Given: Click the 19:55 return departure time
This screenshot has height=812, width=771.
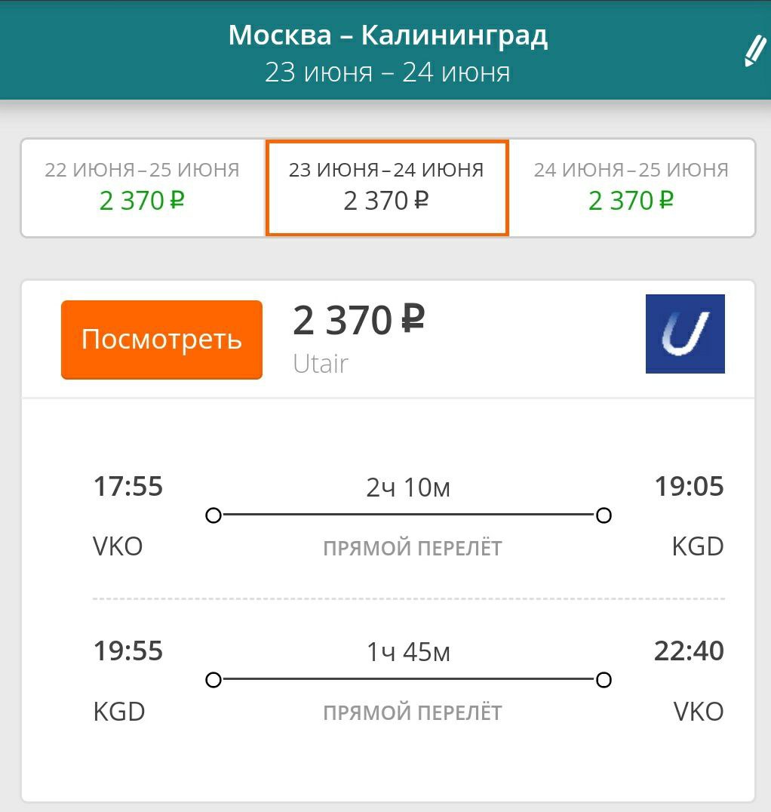Looking at the screenshot, I should (x=128, y=651).
